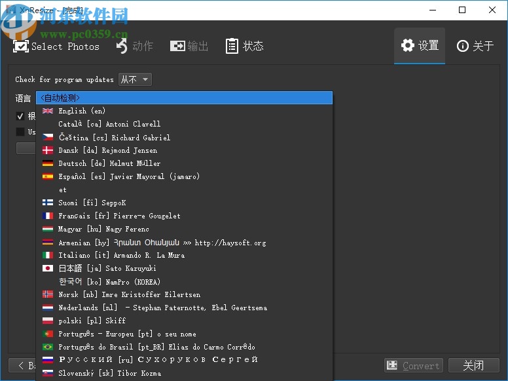Switch to the 动作 tab
The height and width of the screenshot is (381, 508).
[134, 46]
